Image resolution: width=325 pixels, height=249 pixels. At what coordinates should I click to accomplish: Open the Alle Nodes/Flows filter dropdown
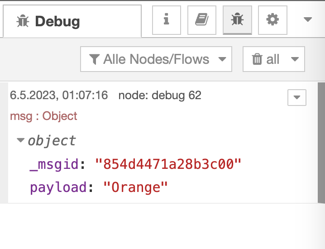(x=156, y=59)
